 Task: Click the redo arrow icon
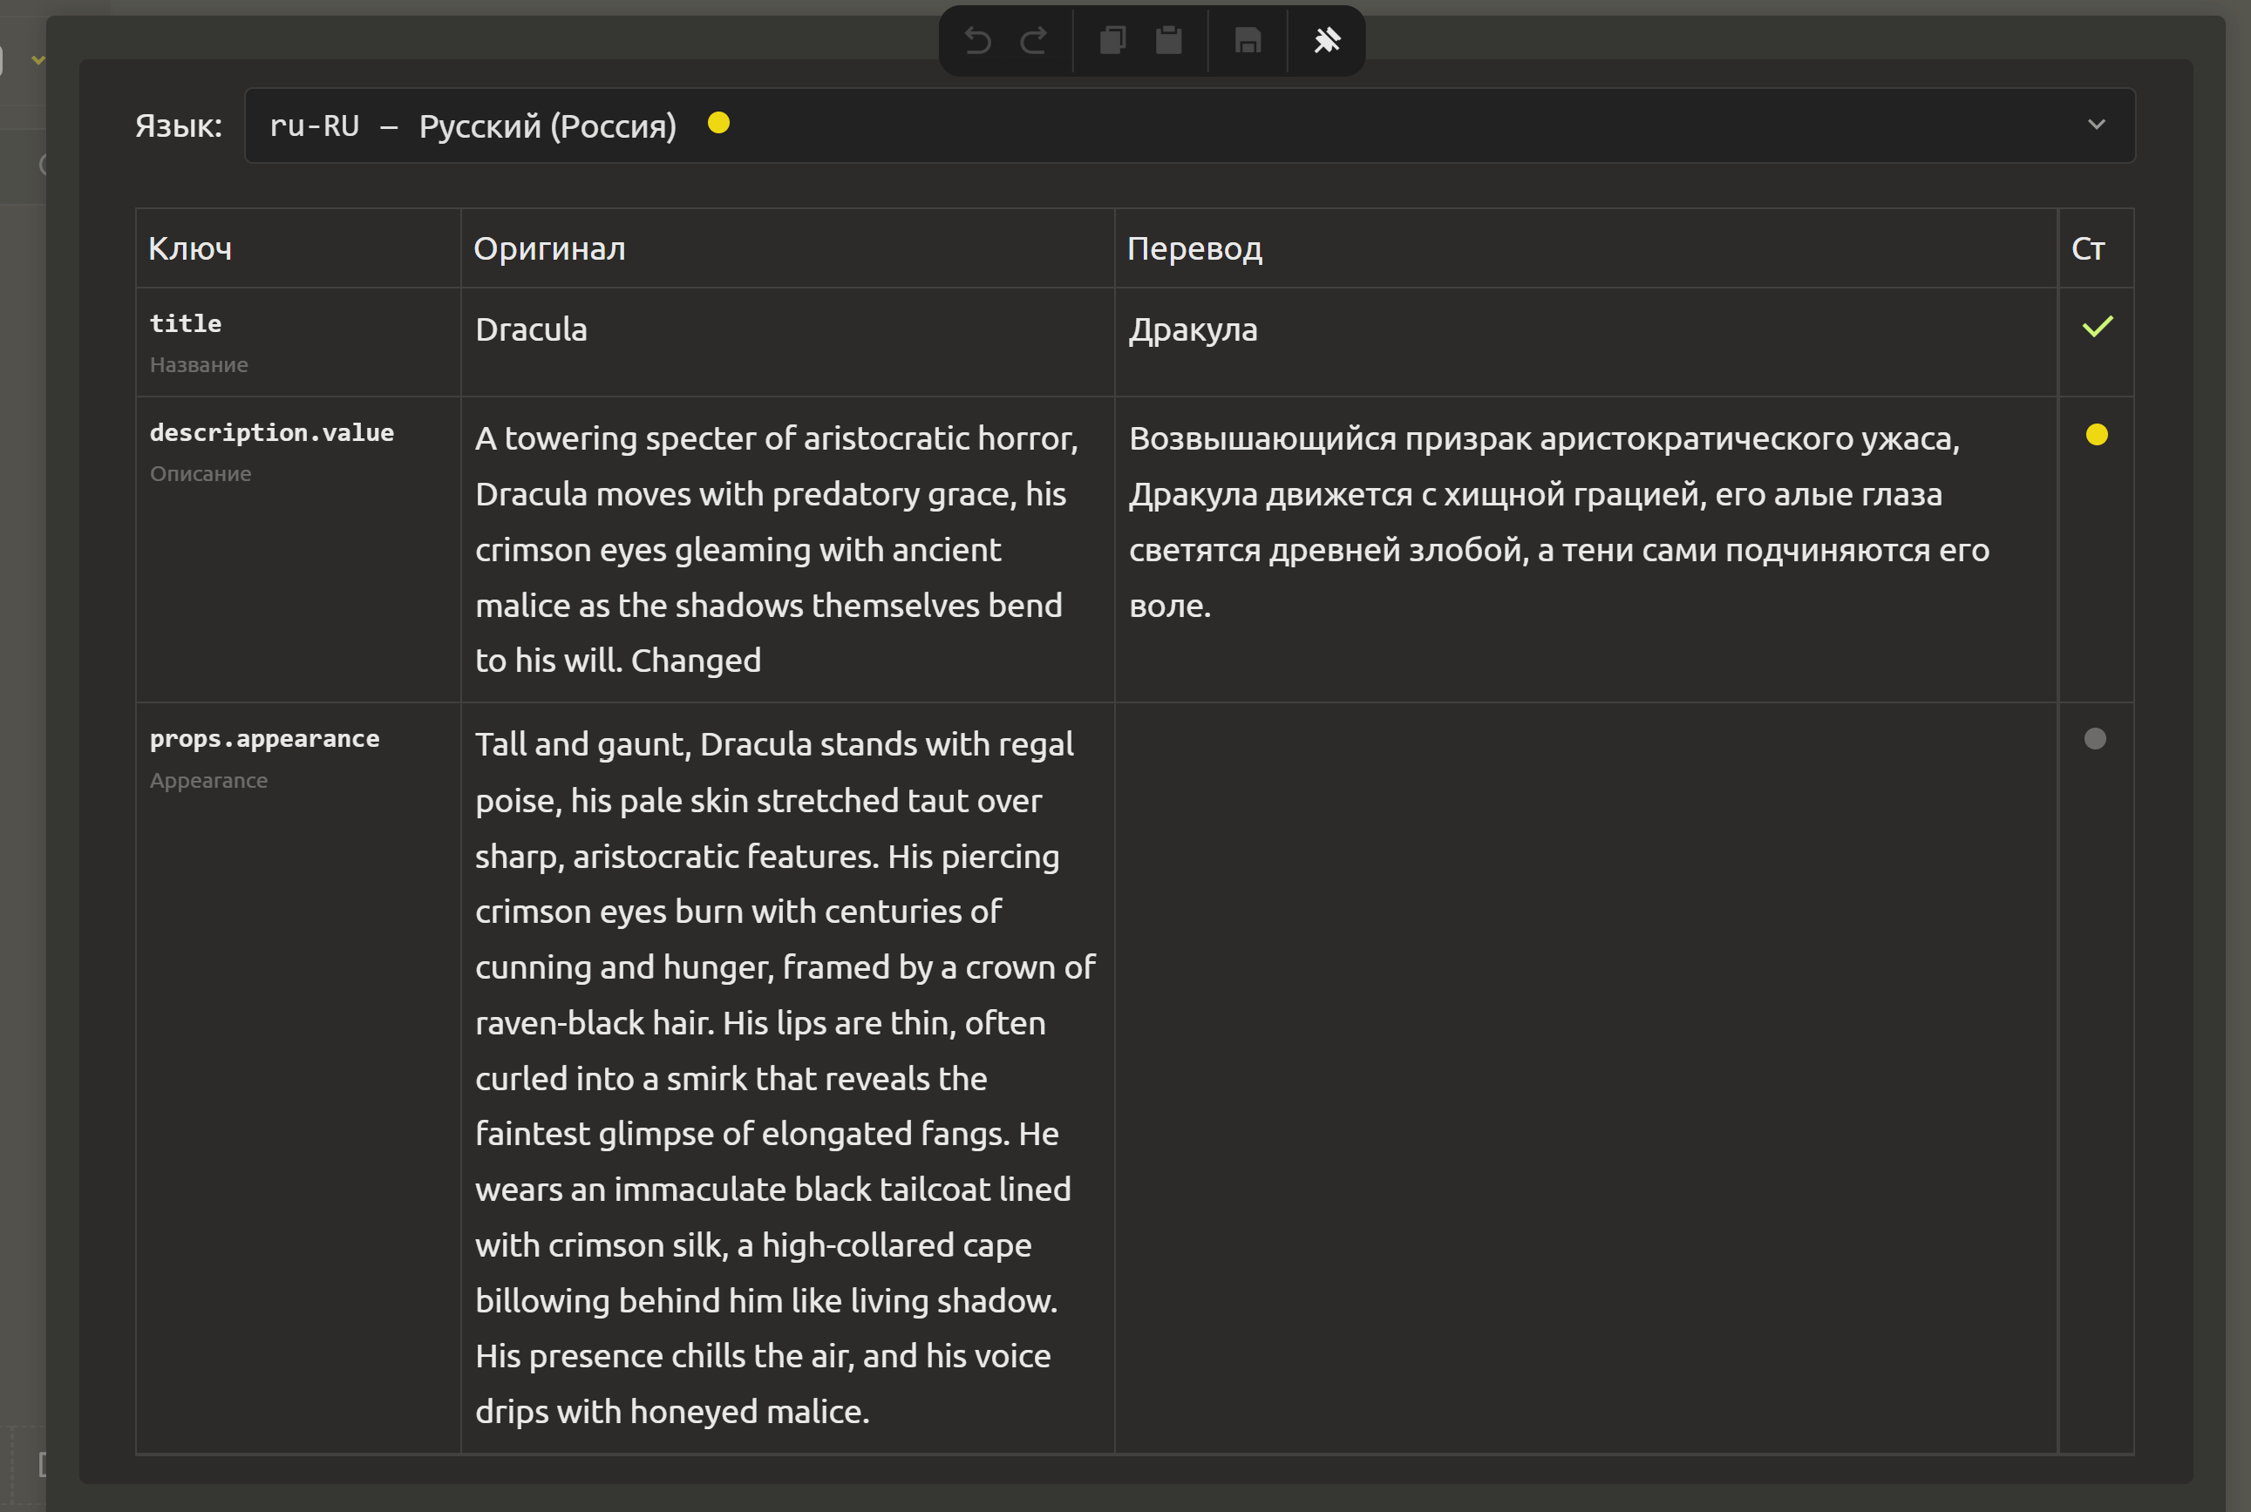click(x=1034, y=40)
